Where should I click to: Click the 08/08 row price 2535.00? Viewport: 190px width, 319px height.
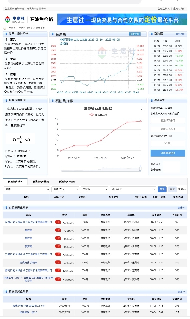coord(167,90)
